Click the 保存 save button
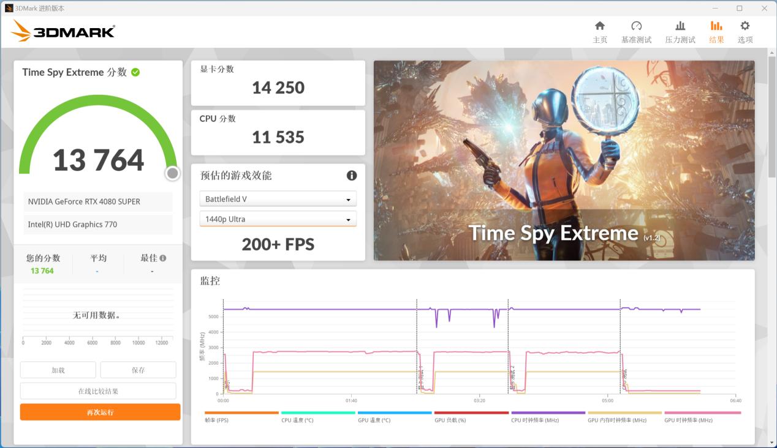 click(x=138, y=370)
